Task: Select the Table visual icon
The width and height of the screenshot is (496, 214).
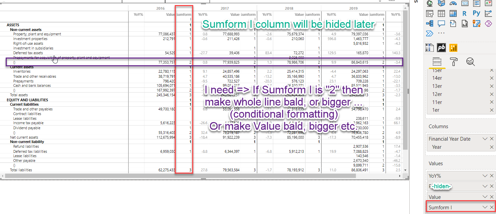Action: coord(441,13)
